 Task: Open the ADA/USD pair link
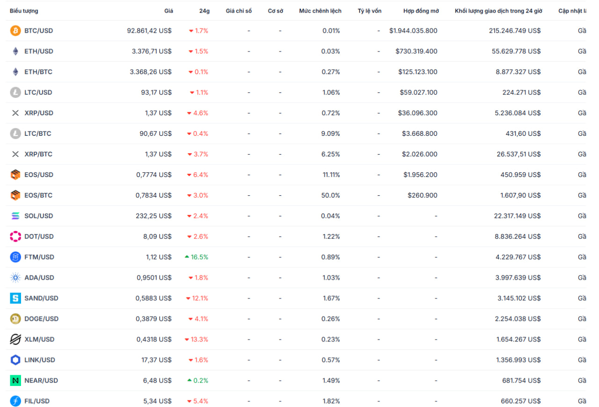click(x=39, y=278)
